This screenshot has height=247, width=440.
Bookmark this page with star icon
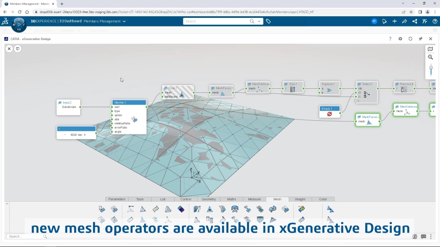tap(411, 12)
